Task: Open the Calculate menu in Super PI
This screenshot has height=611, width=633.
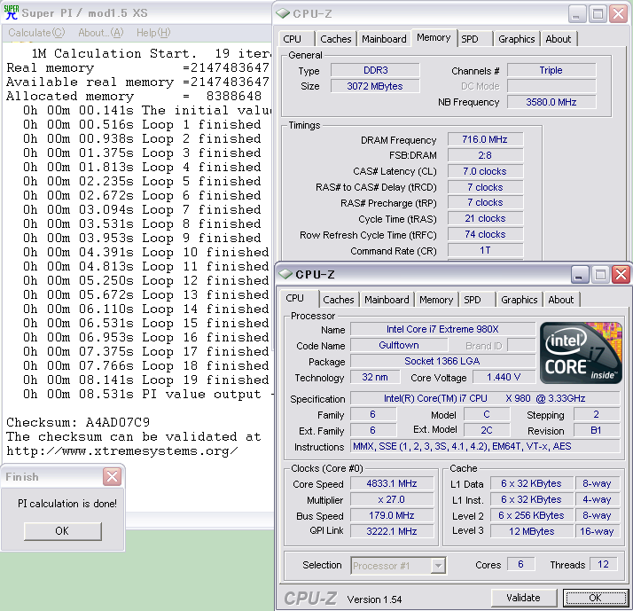Action: 36,33
